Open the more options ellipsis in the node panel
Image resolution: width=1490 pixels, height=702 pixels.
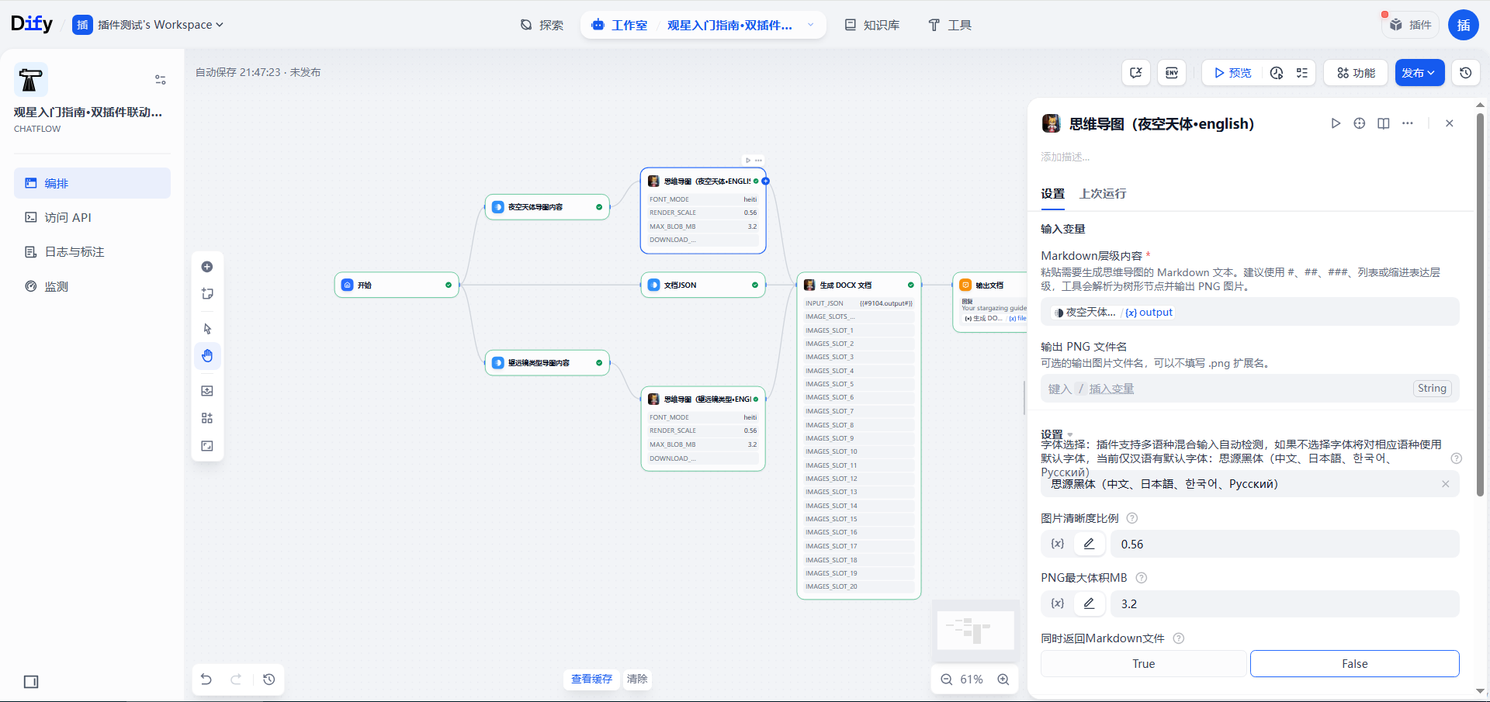coord(1408,123)
